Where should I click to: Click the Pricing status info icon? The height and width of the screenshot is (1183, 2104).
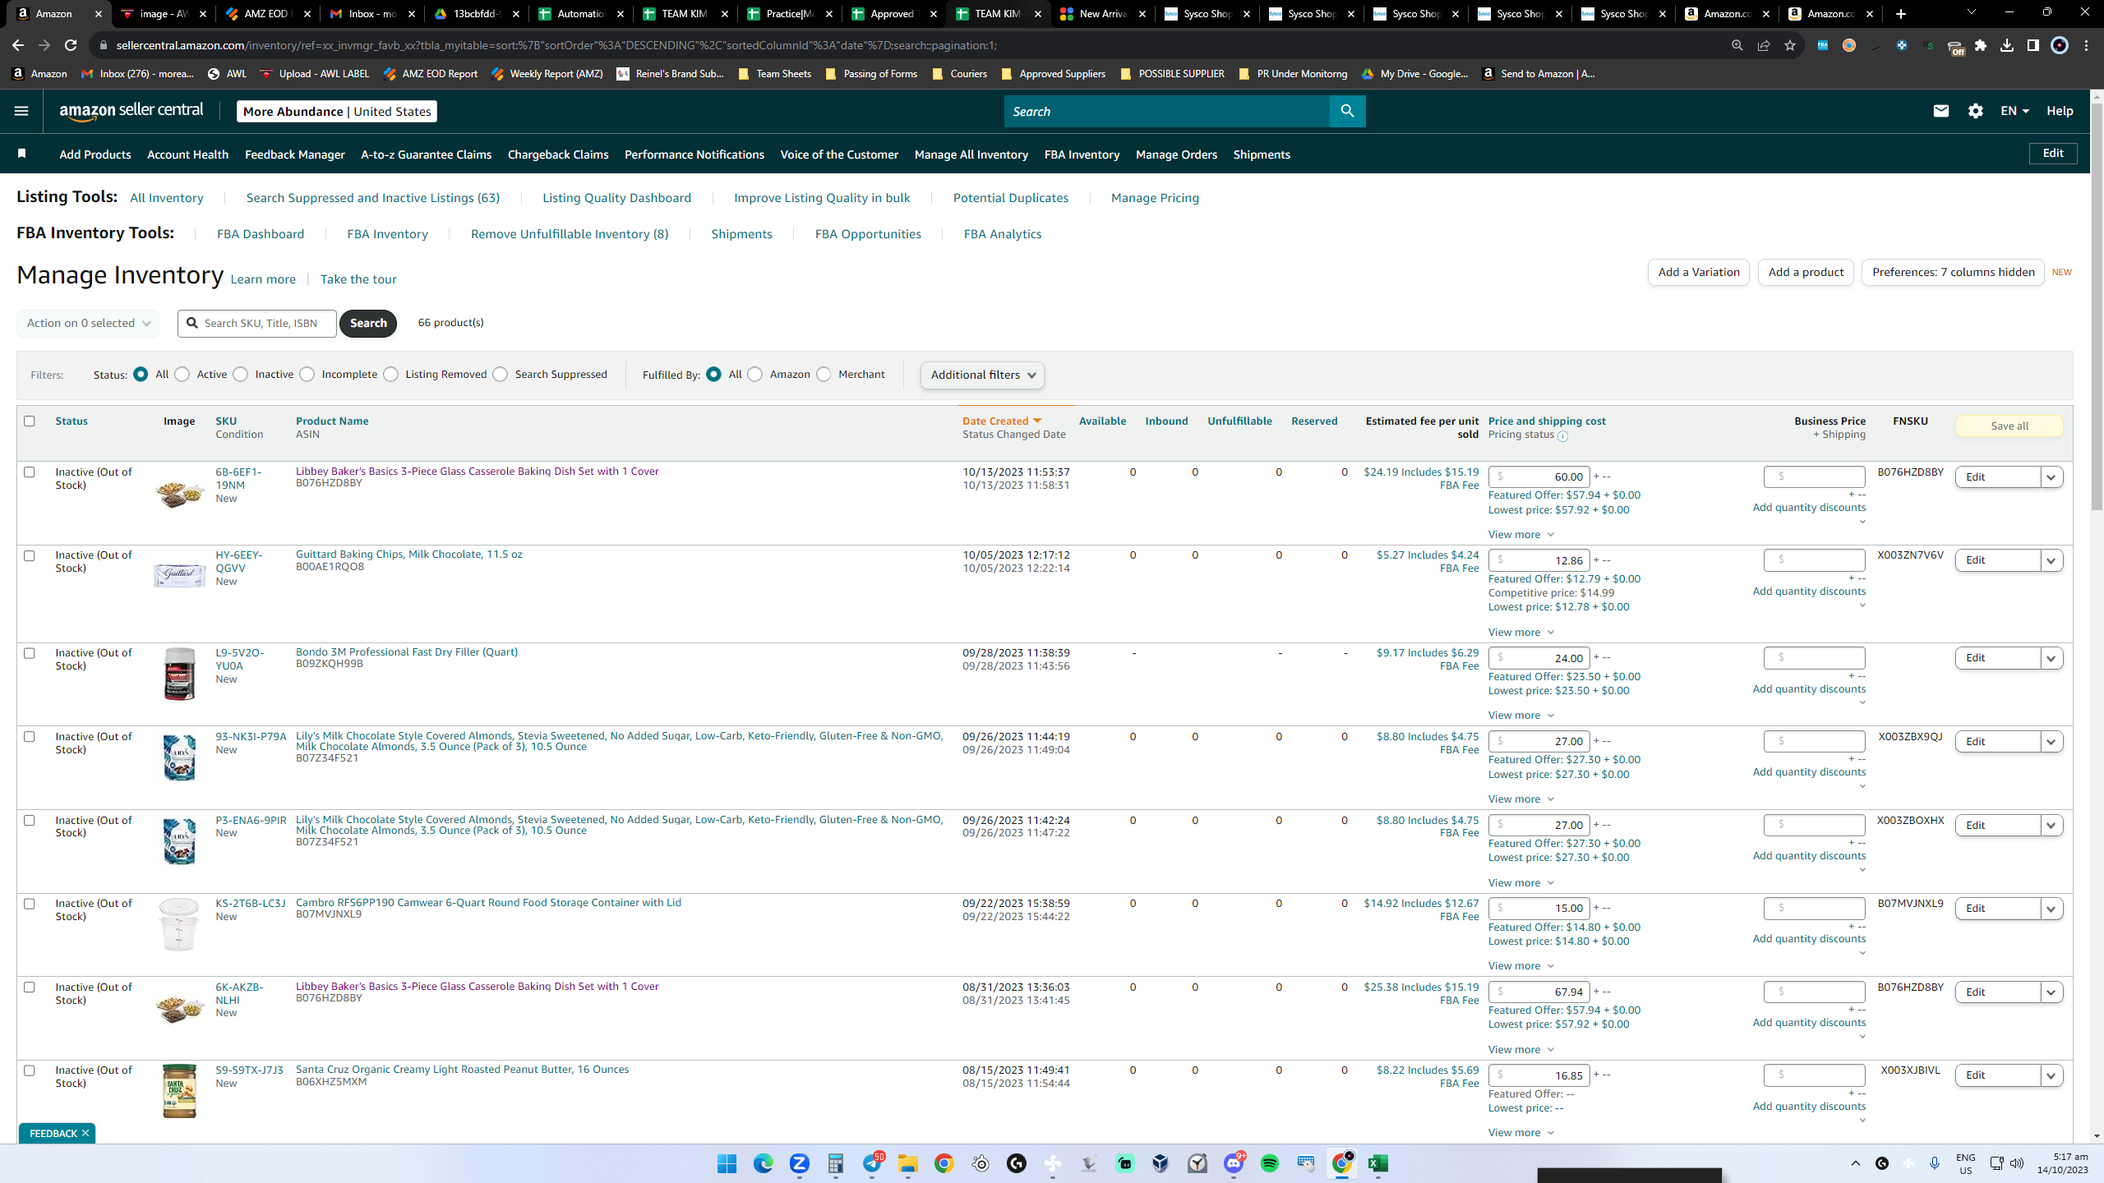tap(1562, 436)
